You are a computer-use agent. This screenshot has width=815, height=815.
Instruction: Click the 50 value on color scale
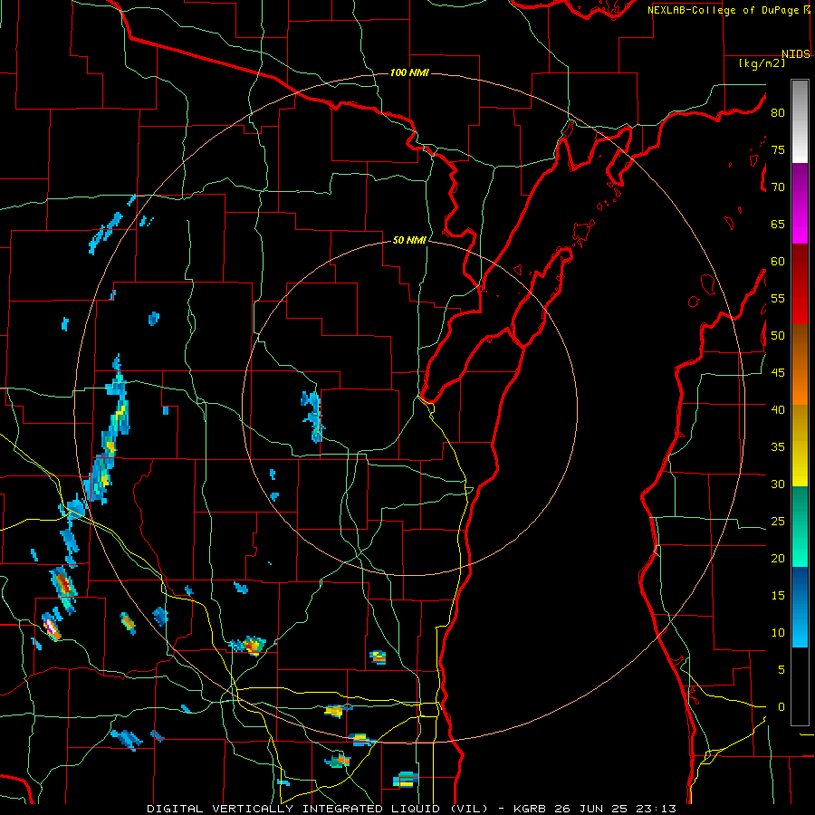pyautogui.click(x=778, y=336)
